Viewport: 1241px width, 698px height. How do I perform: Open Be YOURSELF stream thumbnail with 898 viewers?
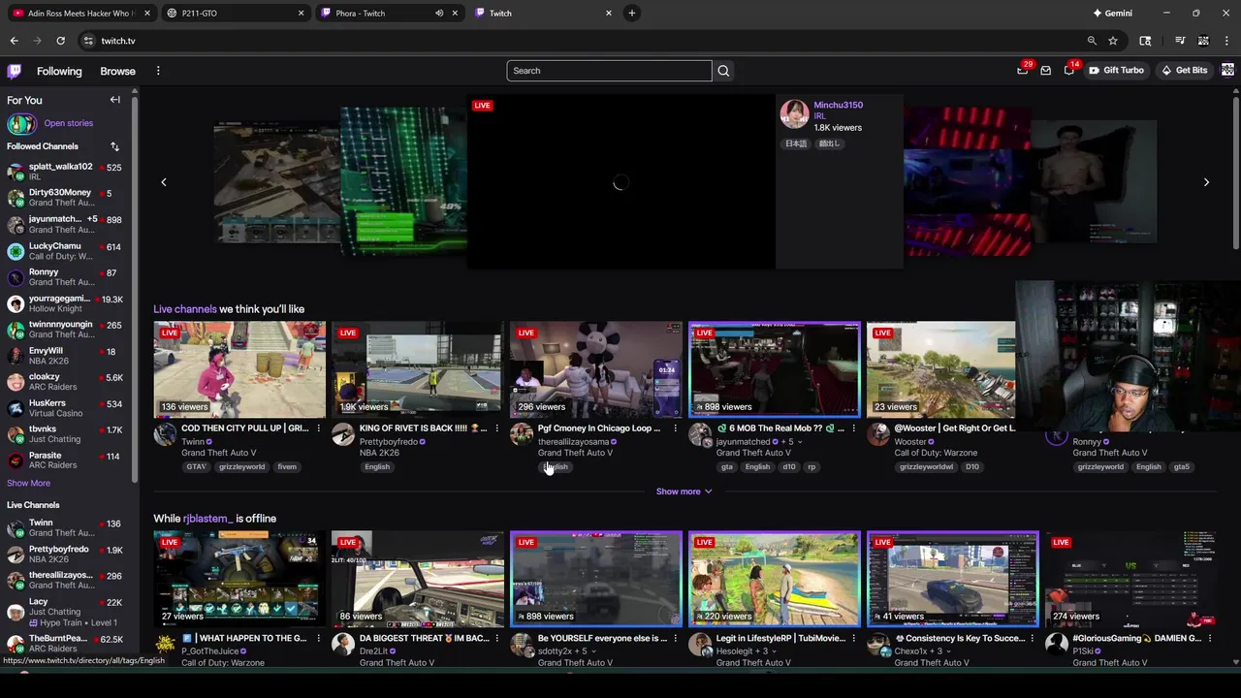[x=596, y=579]
